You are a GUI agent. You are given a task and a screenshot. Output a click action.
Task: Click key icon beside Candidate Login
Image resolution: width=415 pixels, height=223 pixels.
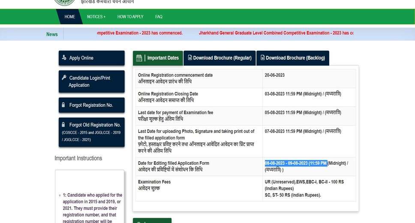click(x=64, y=77)
